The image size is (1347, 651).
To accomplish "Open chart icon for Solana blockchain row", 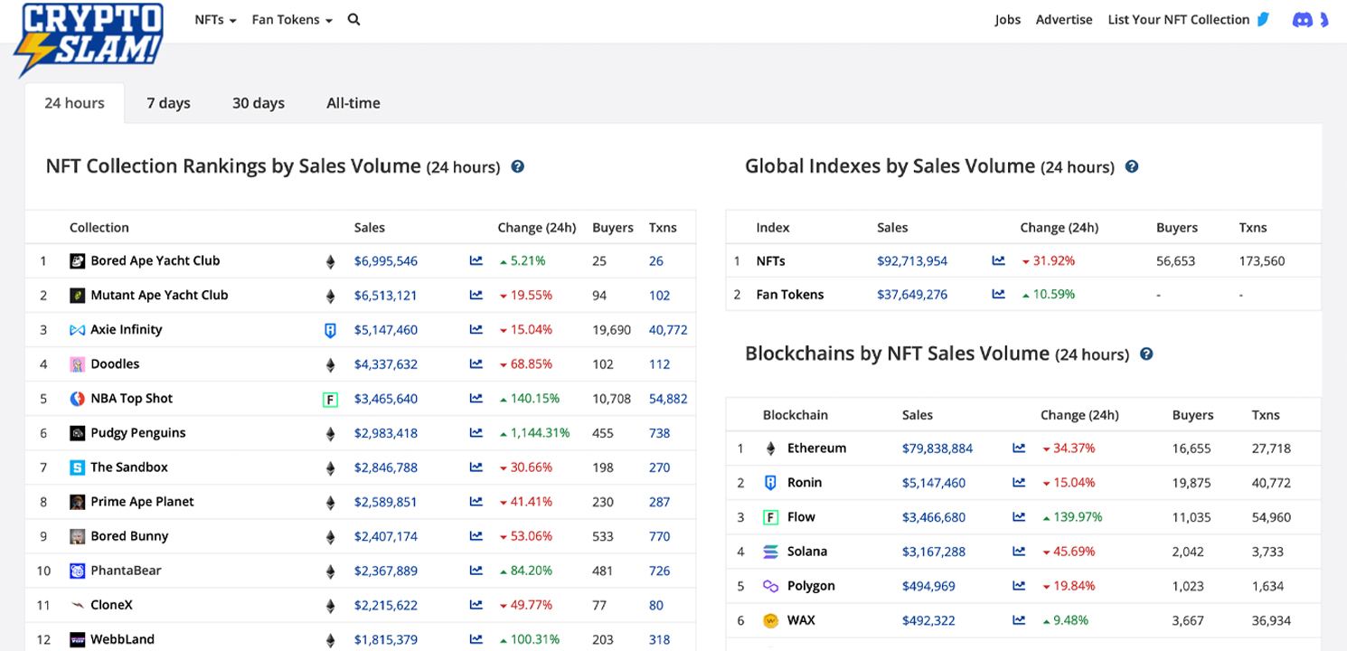I will click(1019, 551).
